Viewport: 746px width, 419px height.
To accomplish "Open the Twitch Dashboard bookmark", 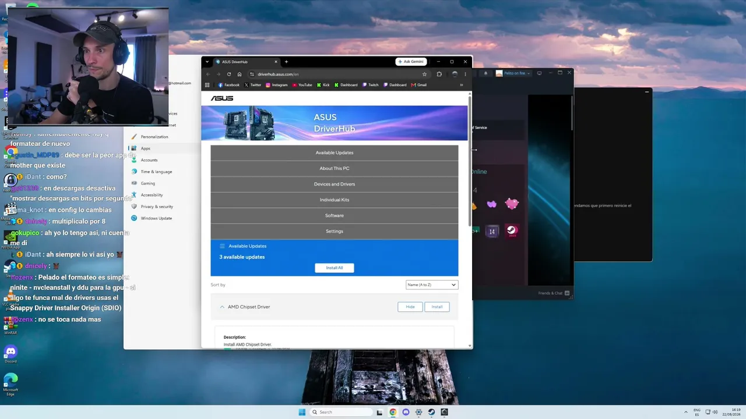I will point(395,85).
